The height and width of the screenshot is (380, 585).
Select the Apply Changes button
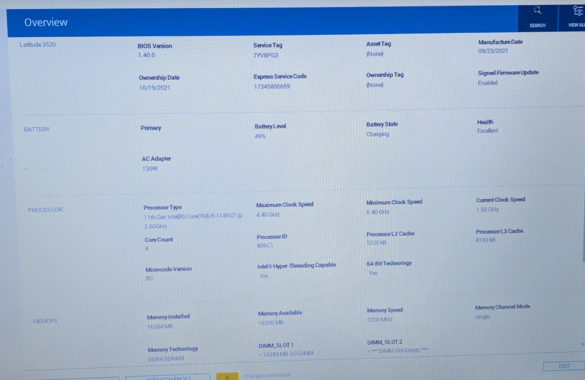point(167,377)
